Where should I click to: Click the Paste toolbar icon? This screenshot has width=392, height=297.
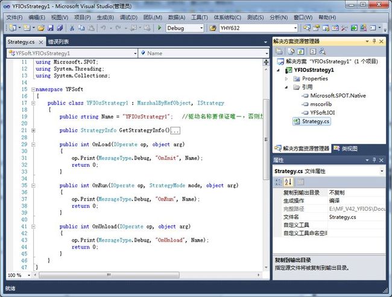click(91, 28)
